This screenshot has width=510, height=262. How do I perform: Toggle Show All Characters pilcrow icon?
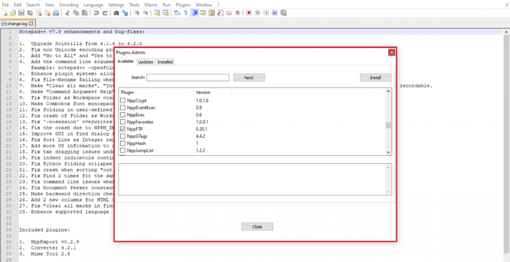[185, 13]
